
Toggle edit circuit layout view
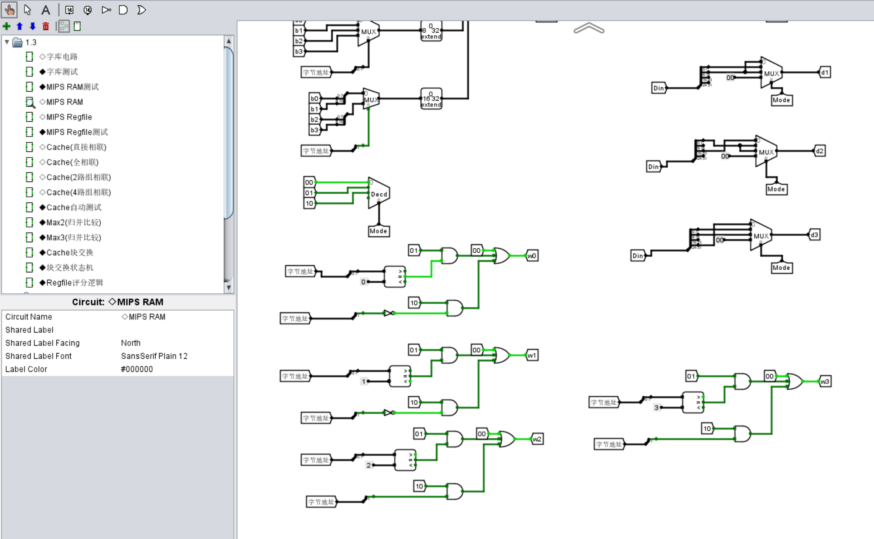64,26
